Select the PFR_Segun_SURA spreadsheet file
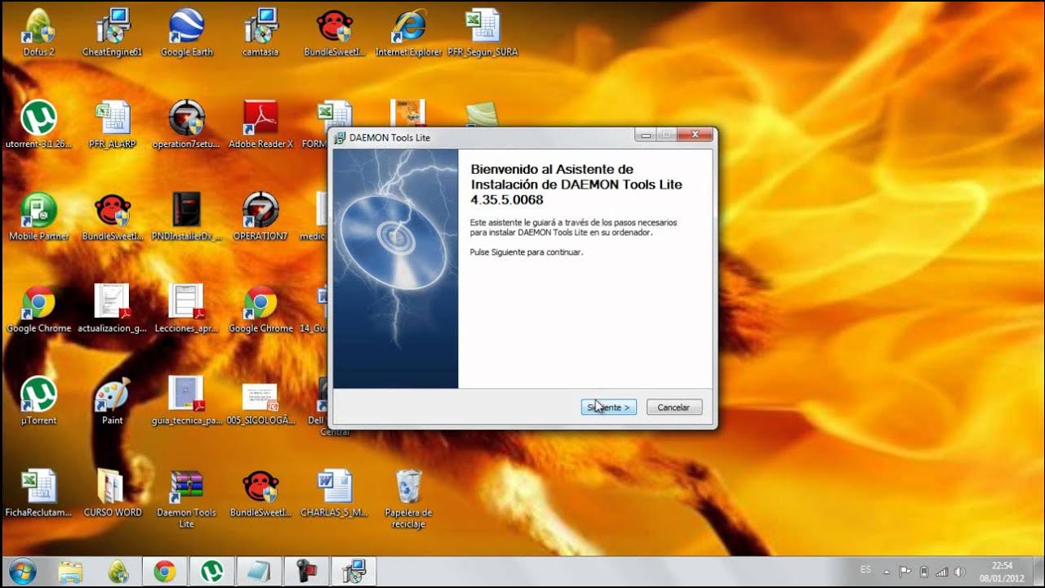This screenshot has width=1045, height=588. (x=482, y=33)
